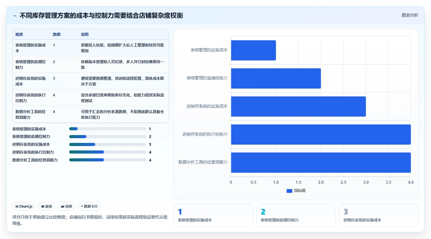Viewport: 431px width, 239px height.
Task: Click the 图表分析 tag in the header
Action: pos(410,15)
